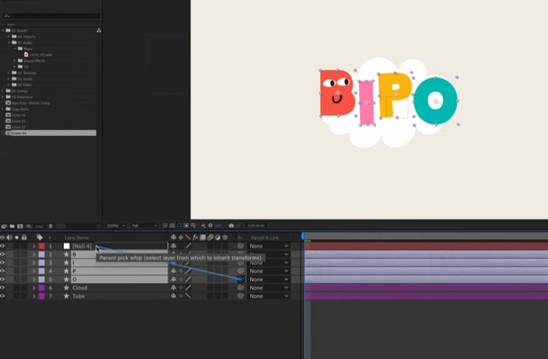
Task: Click the Parent & Link column header
Action: point(265,238)
